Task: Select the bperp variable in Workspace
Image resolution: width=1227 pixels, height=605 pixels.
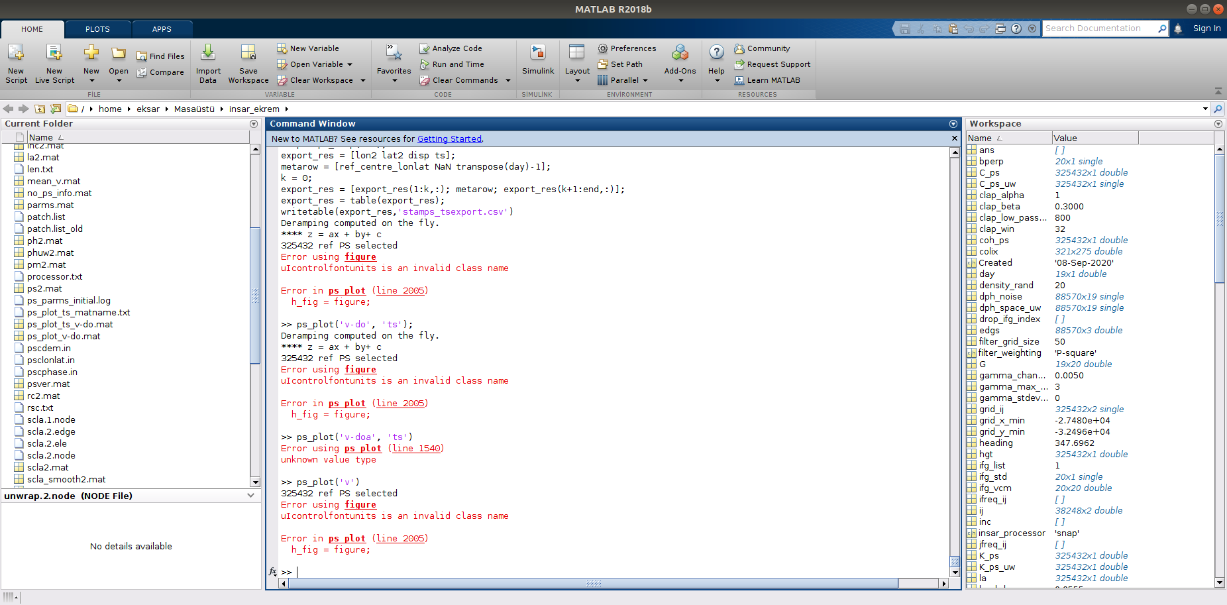Action: click(991, 162)
